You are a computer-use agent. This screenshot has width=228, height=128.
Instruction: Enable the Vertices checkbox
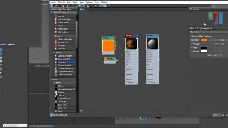click(x=192, y=51)
